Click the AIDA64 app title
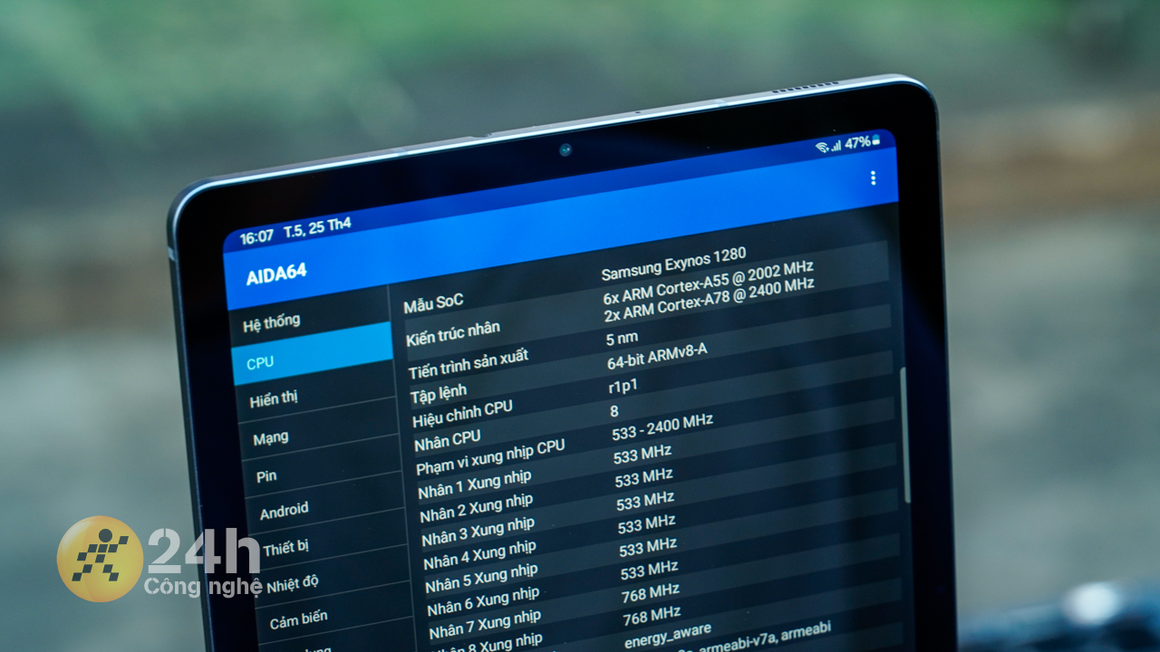1160x652 pixels. [x=276, y=275]
